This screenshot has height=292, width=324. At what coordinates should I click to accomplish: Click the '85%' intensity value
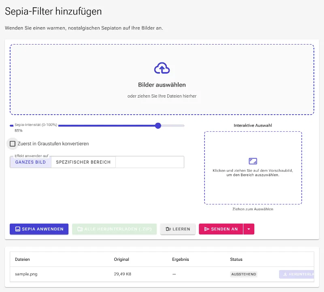click(x=18, y=130)
